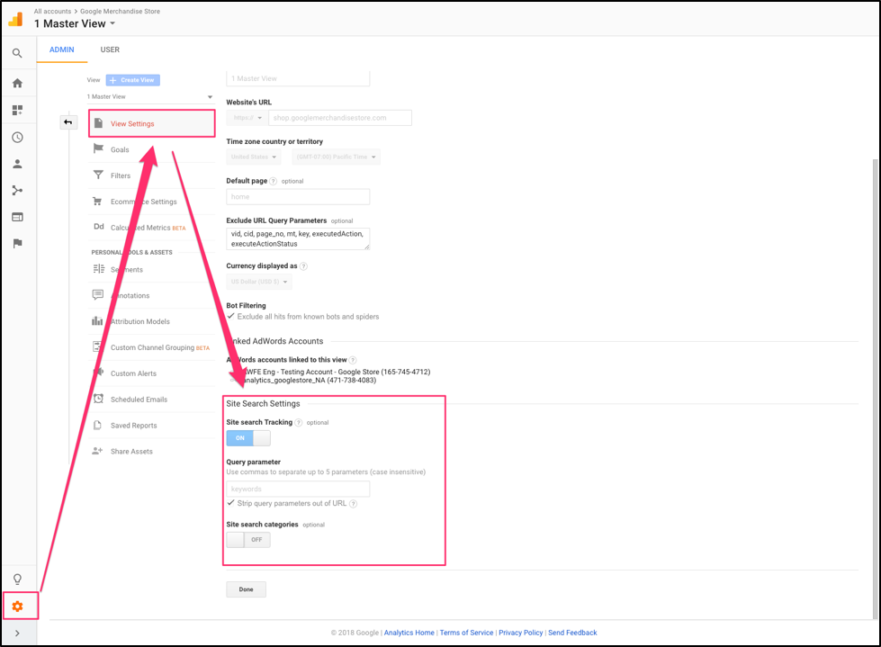Open Customization dashboards icon
This screenshot has width=881, height=647.
coord(17,110)
